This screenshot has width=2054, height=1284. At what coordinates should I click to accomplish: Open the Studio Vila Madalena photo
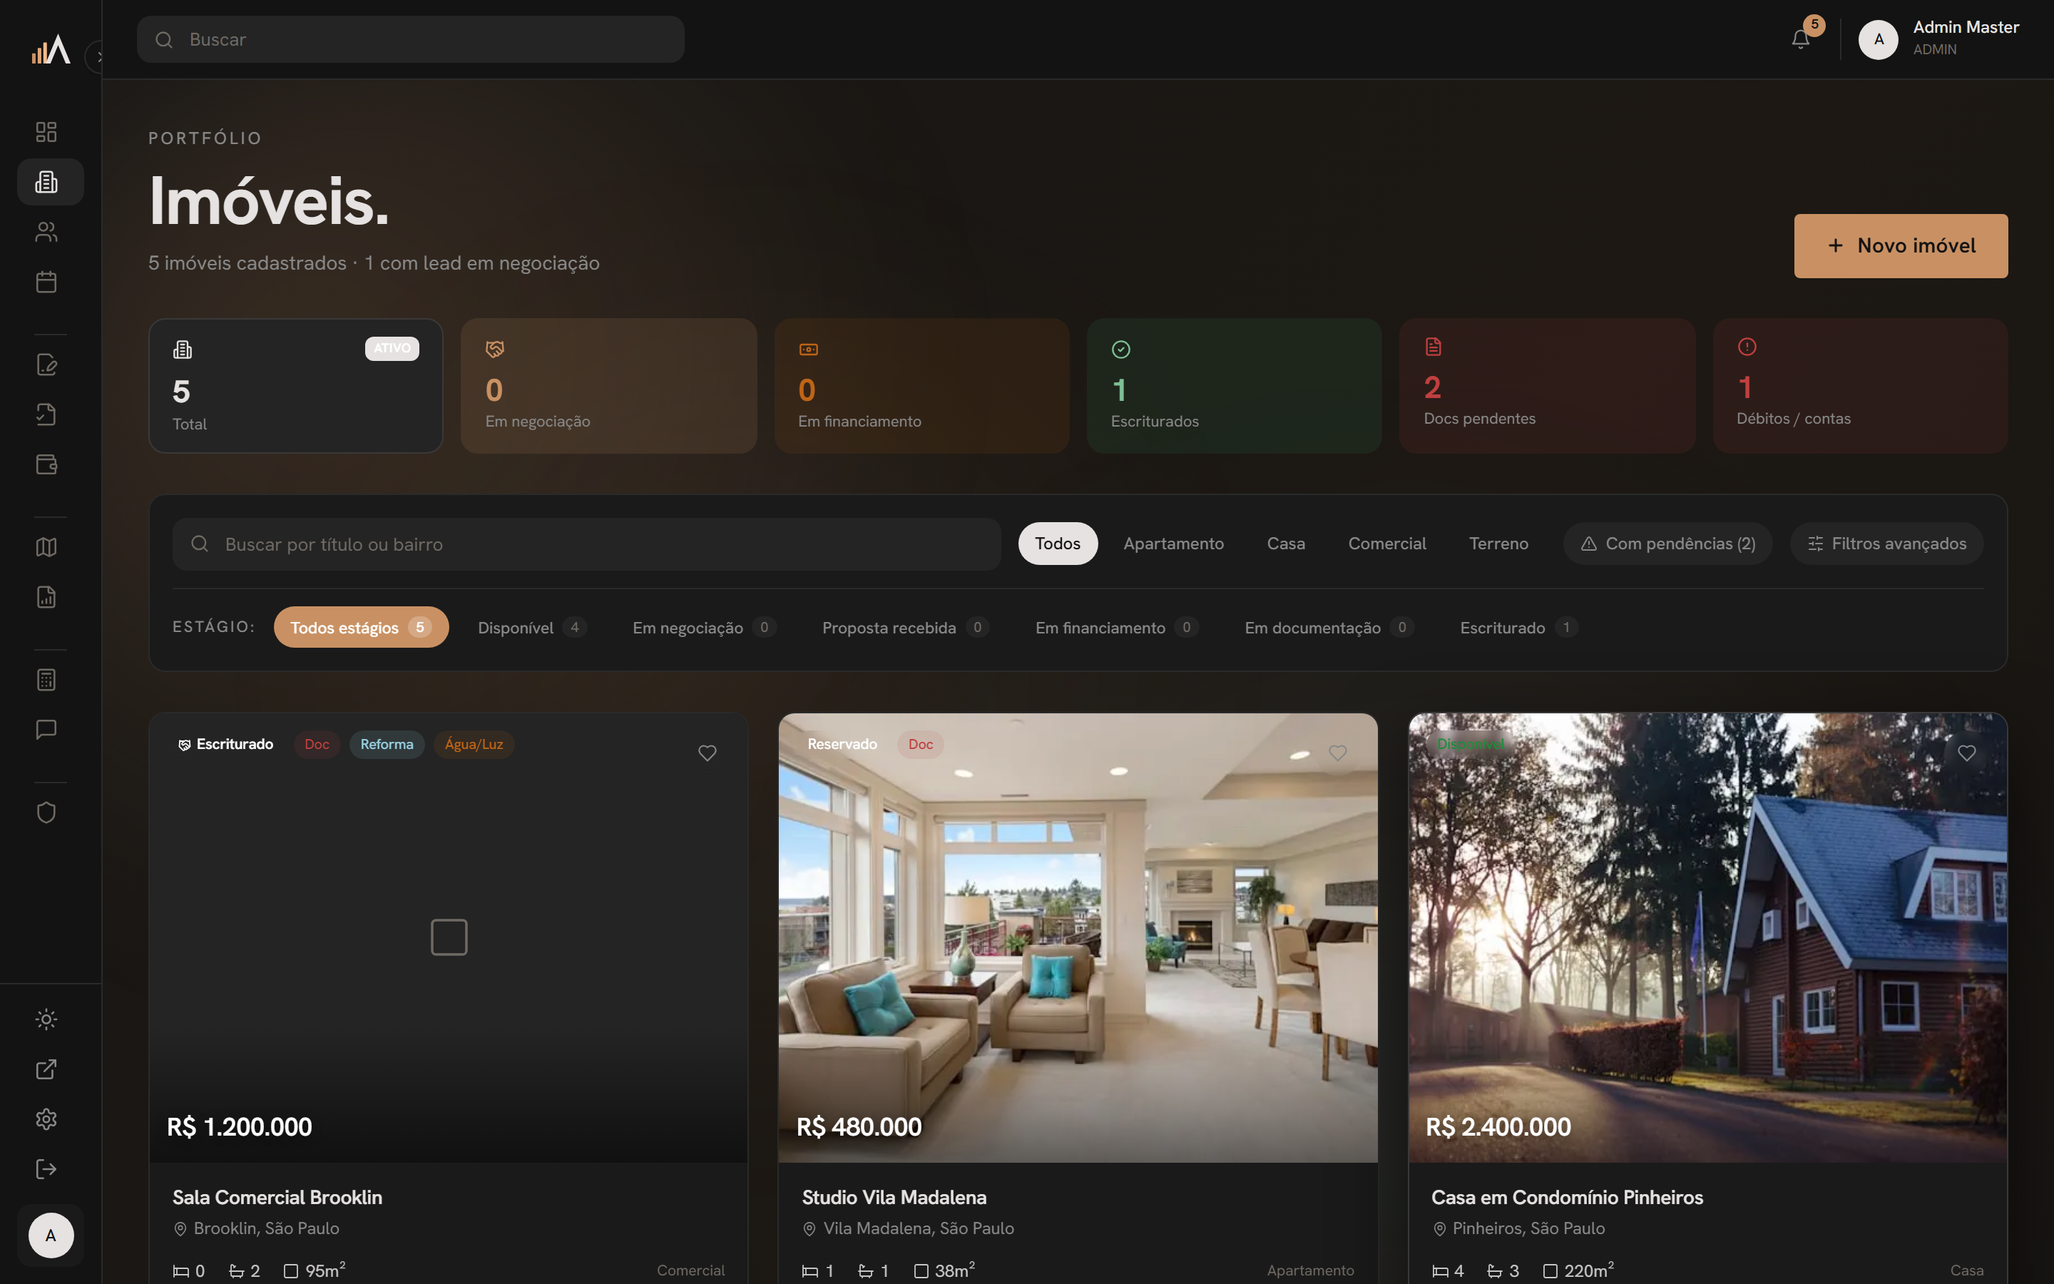(x=1078, y=937)
